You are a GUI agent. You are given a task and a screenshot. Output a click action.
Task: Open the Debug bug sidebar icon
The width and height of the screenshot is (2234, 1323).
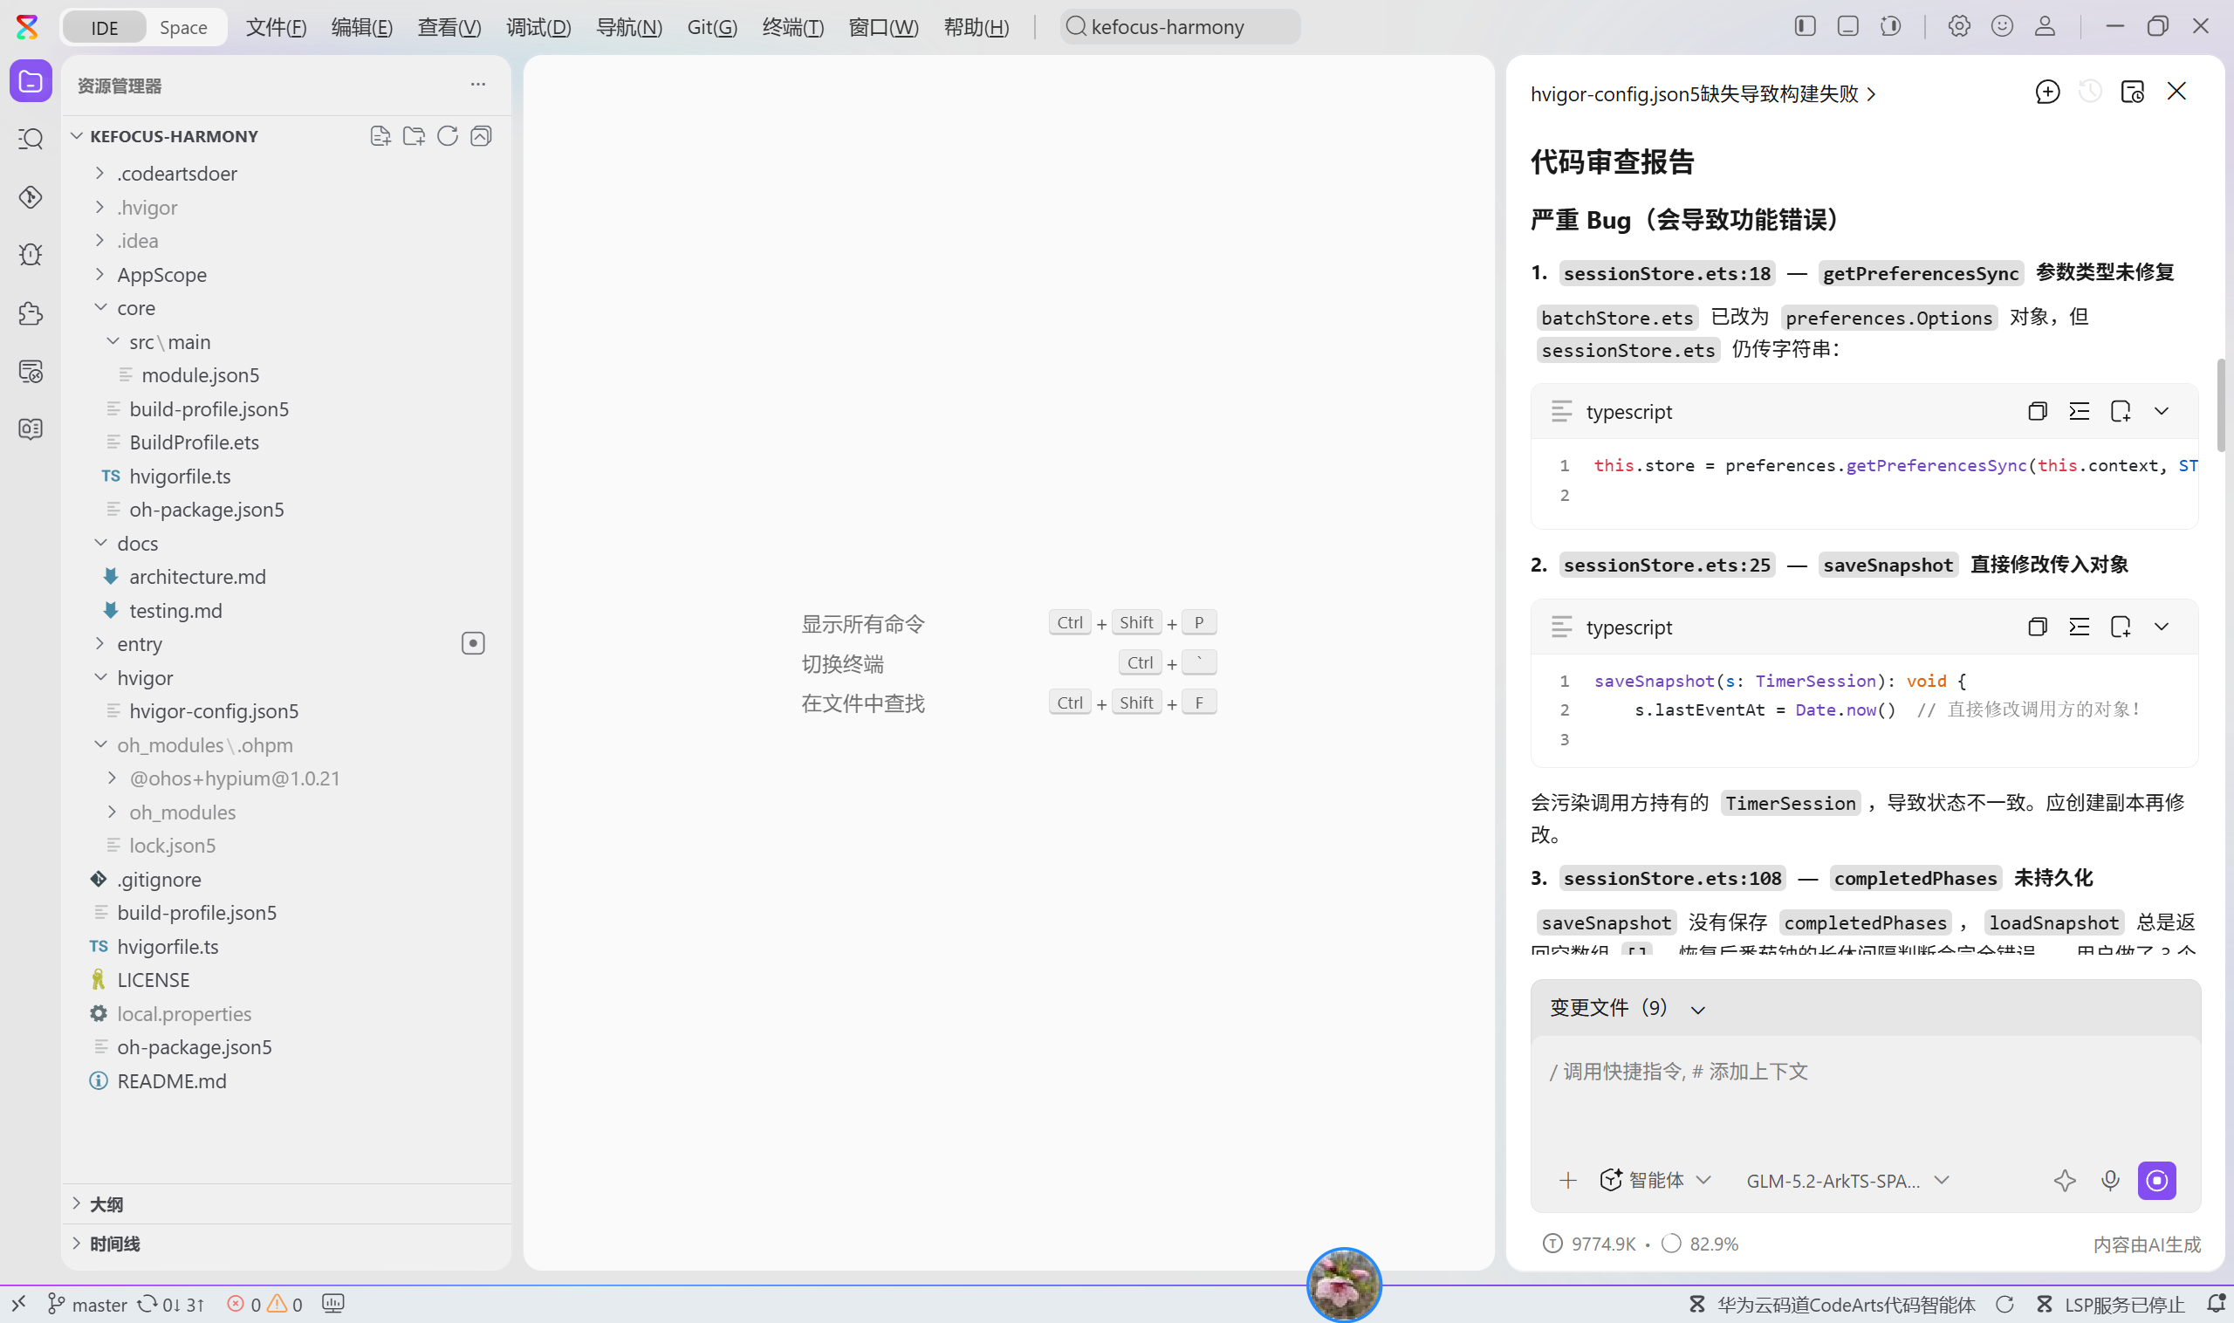point(31,255)
